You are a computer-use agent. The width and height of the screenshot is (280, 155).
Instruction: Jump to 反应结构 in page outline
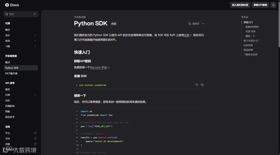coord(248,45)
